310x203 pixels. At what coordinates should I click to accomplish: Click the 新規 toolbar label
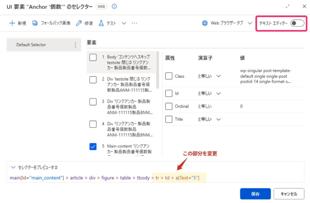[x=22, y=23]
